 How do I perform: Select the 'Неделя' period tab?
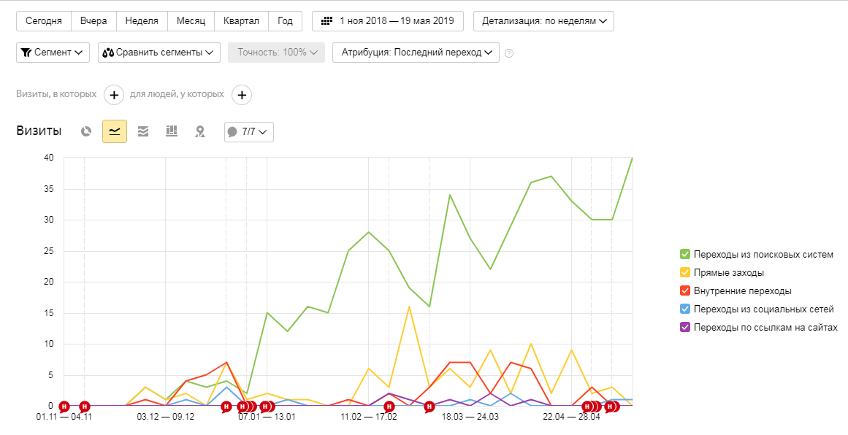tap(142, 21)
